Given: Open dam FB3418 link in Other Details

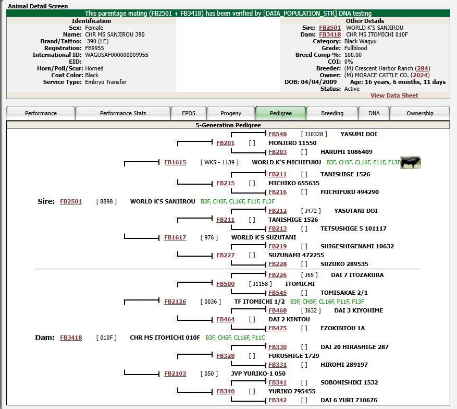Looking at the screenshot, I should pyautogui.click(x=330, y=34).
